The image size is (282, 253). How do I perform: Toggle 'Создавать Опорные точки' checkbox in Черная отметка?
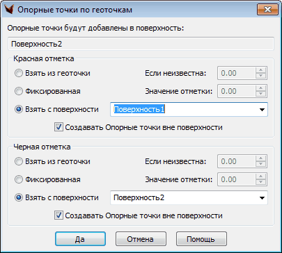(58, 215)
